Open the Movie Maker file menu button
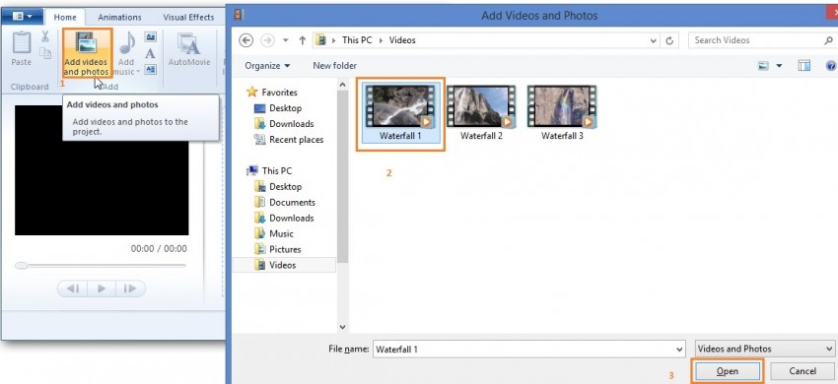Screen dimensions: 838x384 click(22, 17)
